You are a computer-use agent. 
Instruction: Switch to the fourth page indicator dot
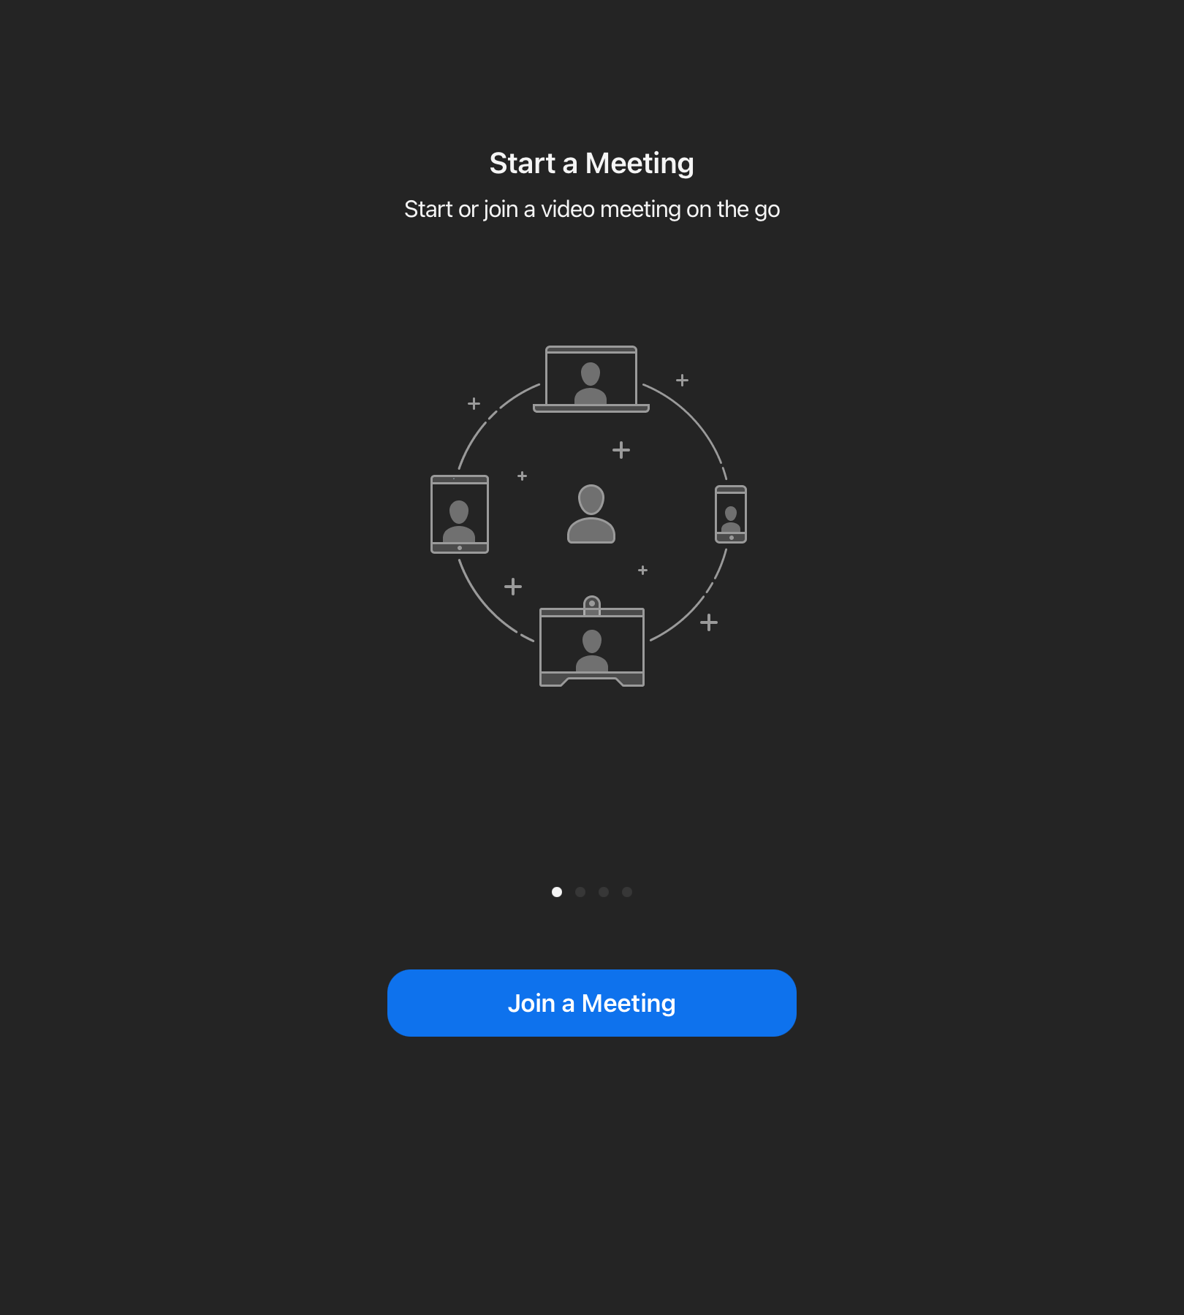pos(627,892)
